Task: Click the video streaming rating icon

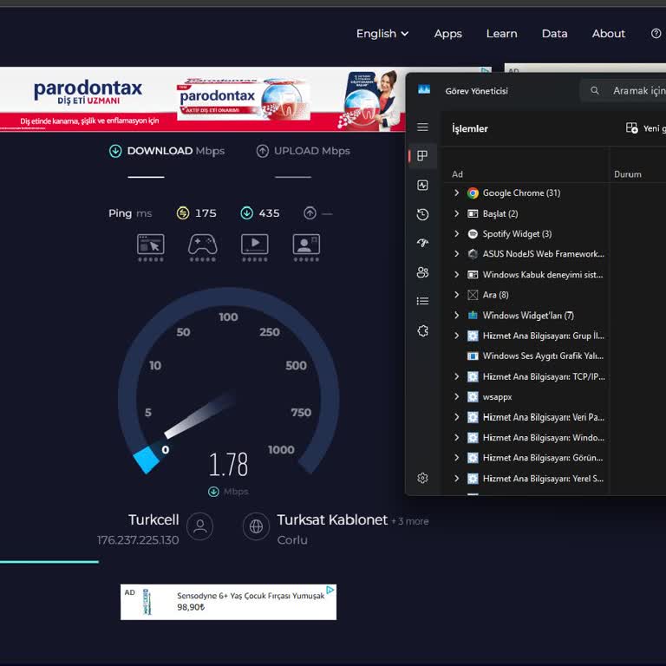Action: tap(254, 248)
